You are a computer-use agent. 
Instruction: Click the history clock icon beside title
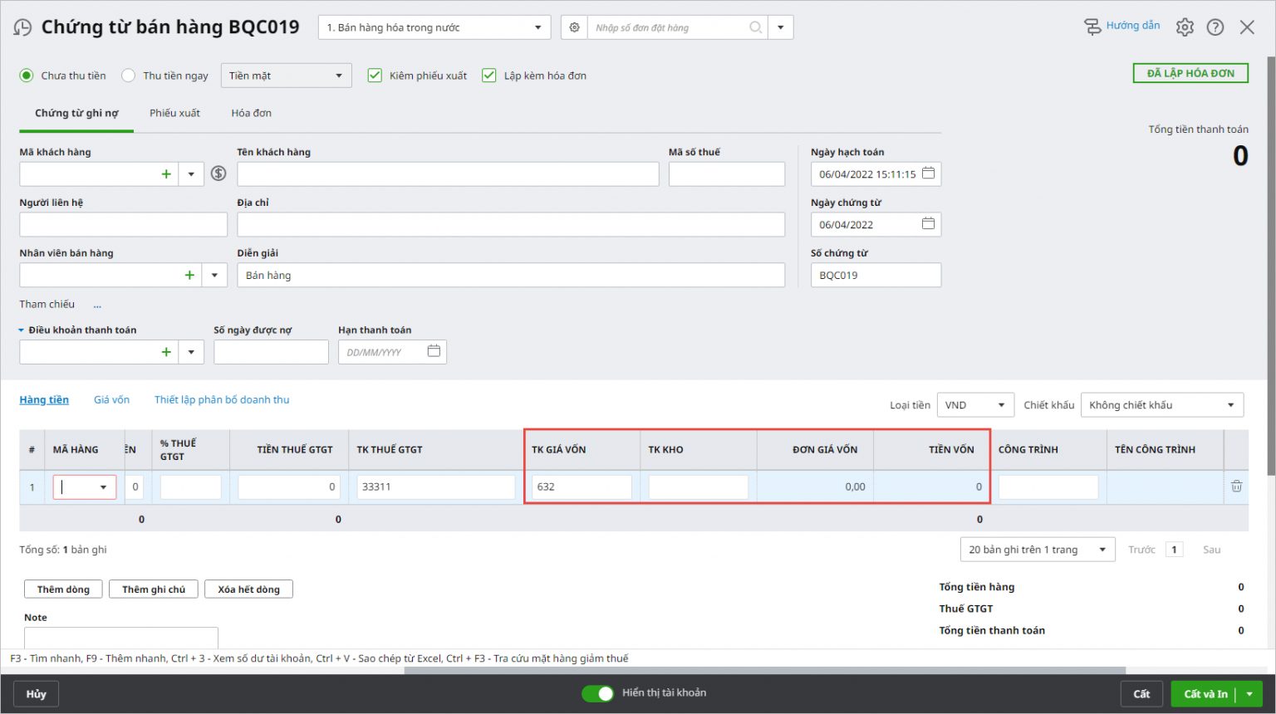[22, 27]
